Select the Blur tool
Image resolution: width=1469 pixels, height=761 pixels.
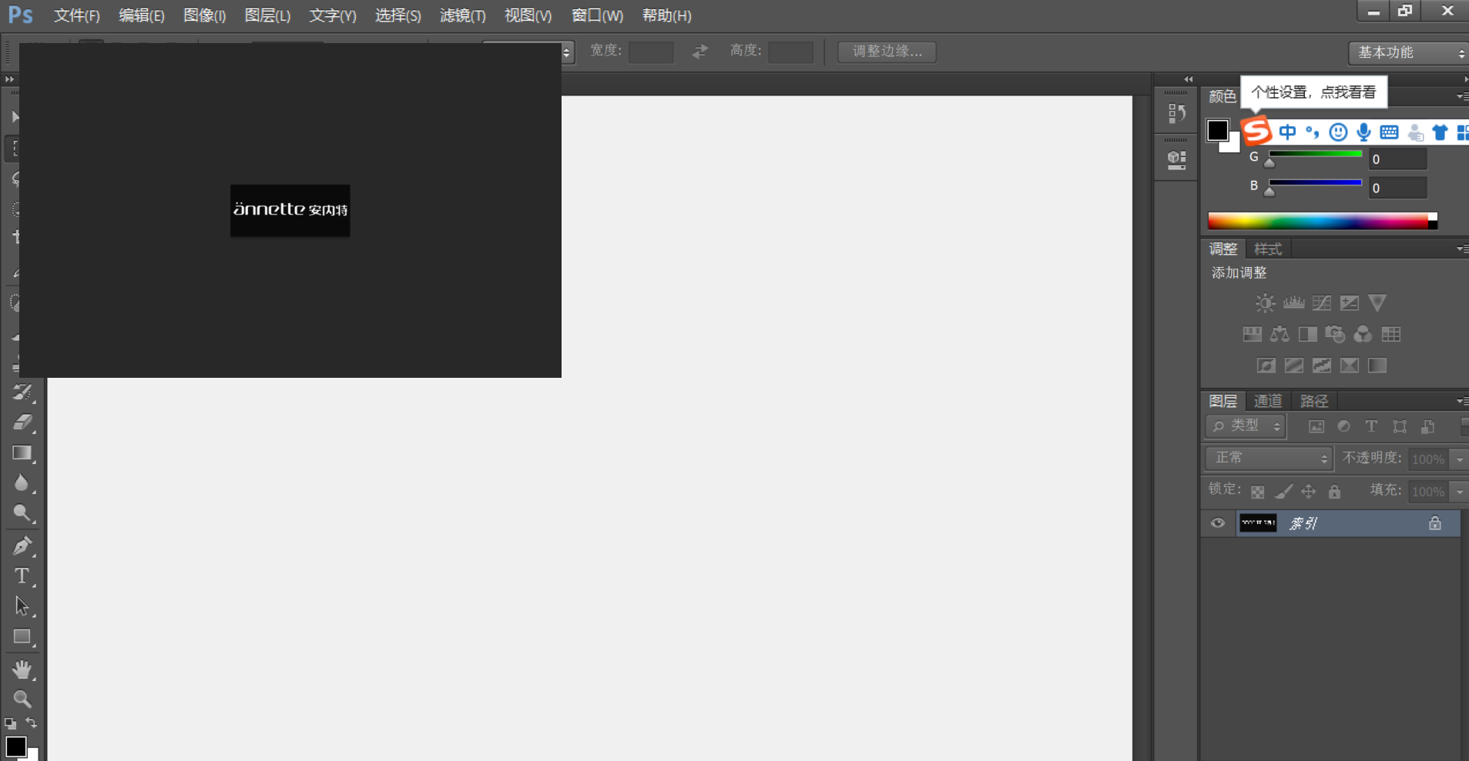click(x=22, y=483)
